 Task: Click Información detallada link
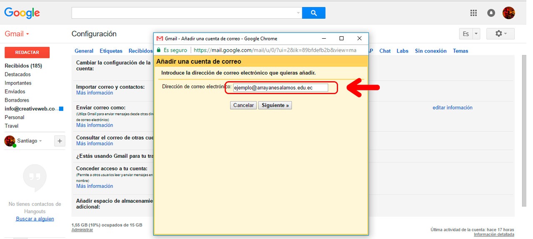(x=494, y=234)
